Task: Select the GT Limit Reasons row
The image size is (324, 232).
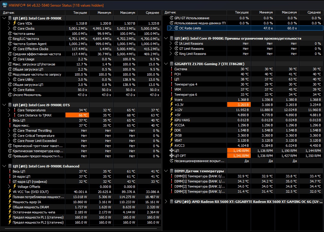Action: 243,49
